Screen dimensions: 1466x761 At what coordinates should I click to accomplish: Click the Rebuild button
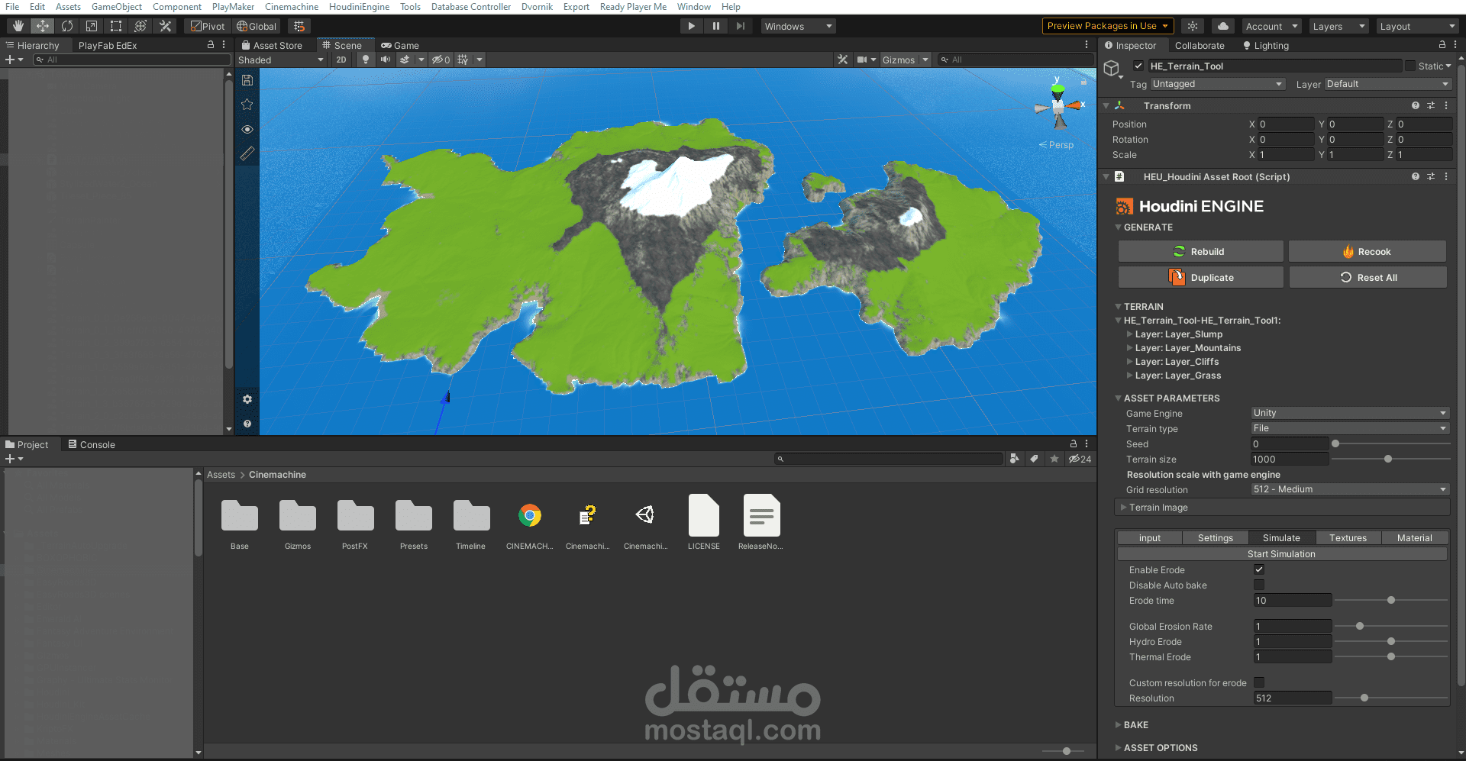coord(1200,252)
